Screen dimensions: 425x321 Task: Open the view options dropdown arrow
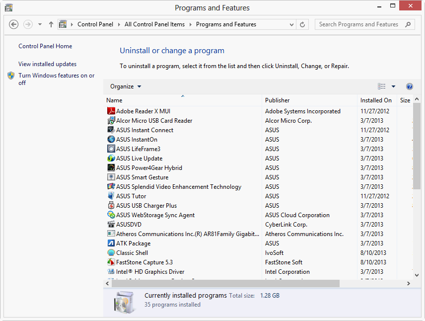(393, 86)
